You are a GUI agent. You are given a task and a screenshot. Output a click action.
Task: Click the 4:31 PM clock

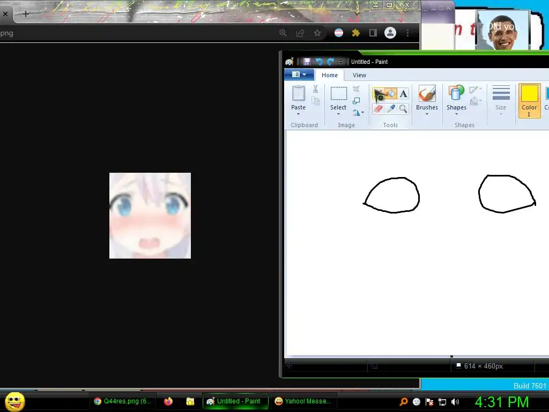(501, 402)
